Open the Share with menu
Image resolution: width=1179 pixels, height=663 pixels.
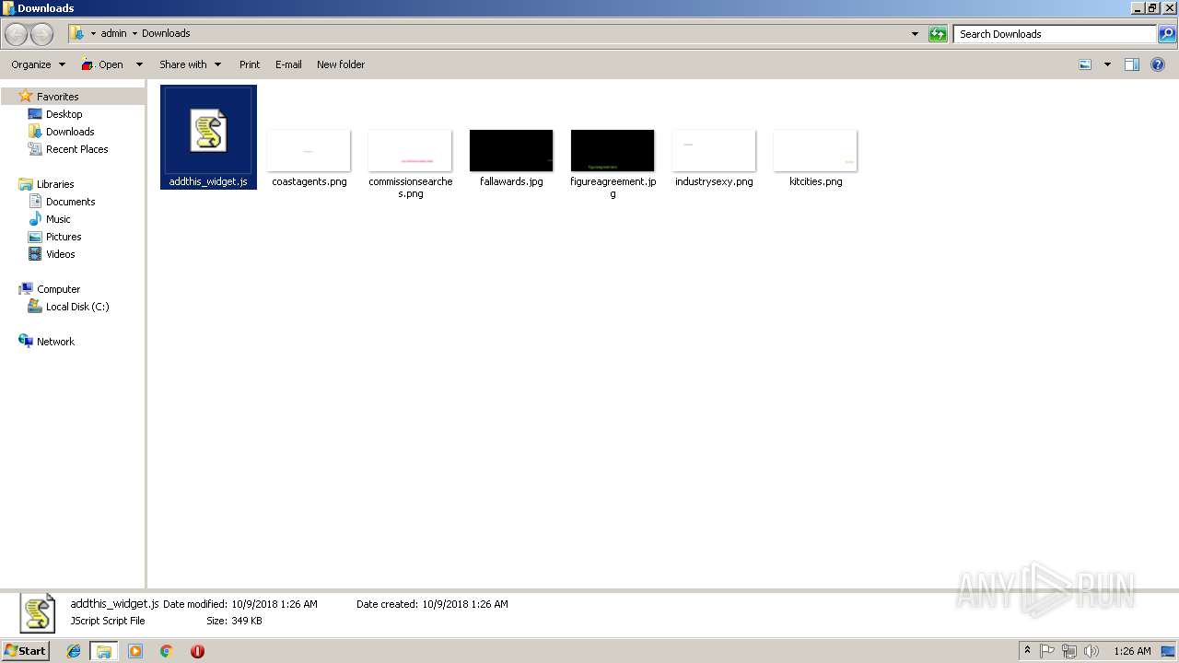pyautogui.click(x=190, y=64)
